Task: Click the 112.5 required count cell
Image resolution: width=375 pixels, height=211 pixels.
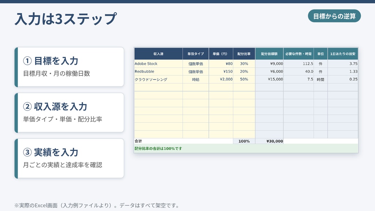Action: point(298,64)
